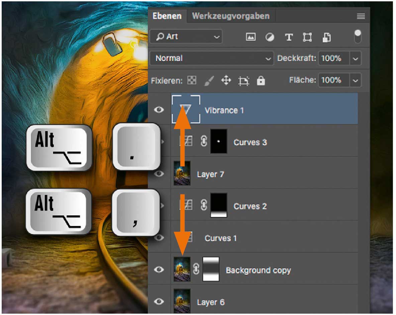Open the layers panel flyout menu
Screen dimensions: 396x315
click(361, 16)
